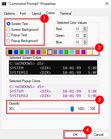Choose the light yellow color swatch

[x=89, y=52]
